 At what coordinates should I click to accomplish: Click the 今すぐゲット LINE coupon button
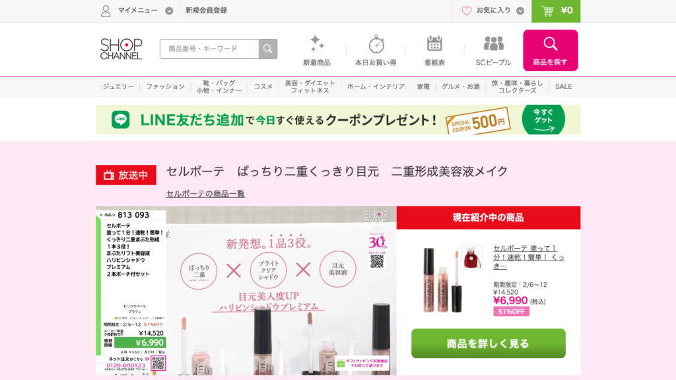pyautogui.click(x=543, y=119)
